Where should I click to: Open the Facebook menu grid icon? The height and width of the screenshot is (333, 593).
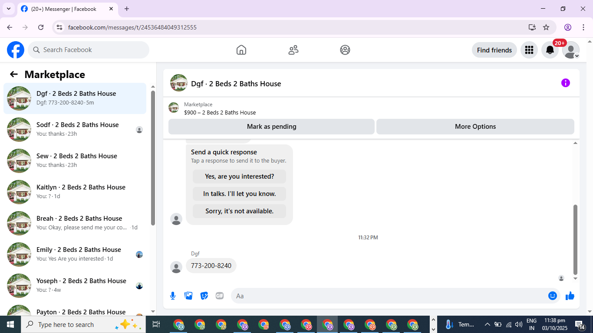click(x=529, y=50)
